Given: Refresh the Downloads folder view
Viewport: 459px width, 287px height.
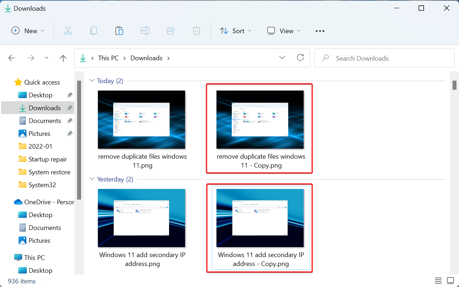Looking at the screenshot, I should (300, 58).
